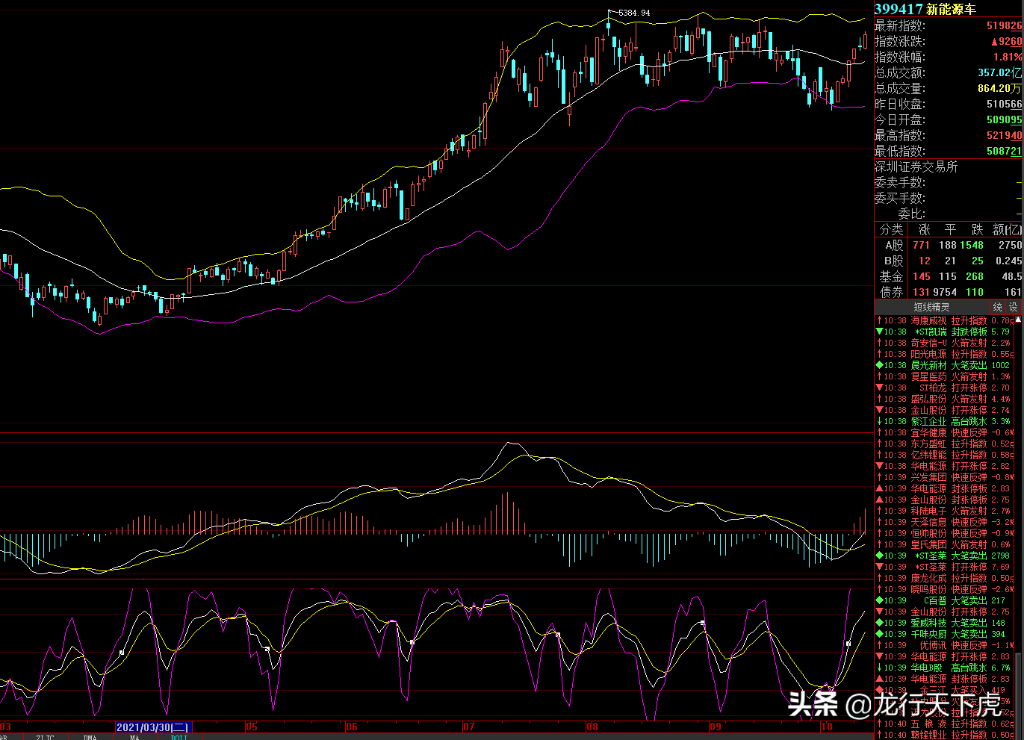Open the 阳光电源 拉升指数 alert row

945,354
